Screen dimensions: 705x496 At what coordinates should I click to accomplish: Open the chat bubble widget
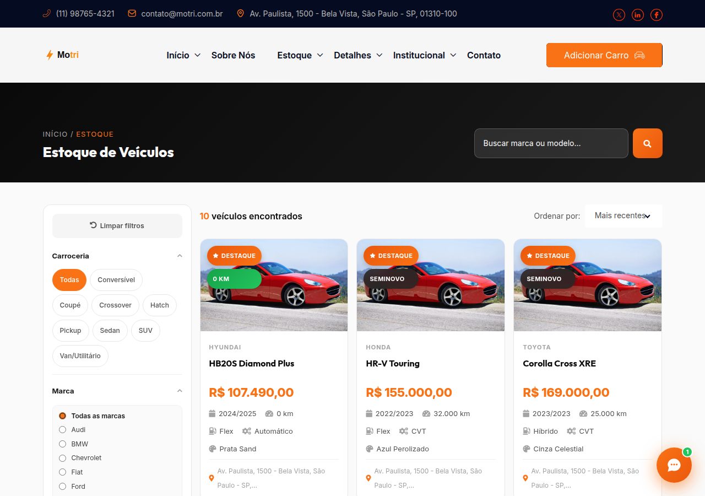[674, 465]
